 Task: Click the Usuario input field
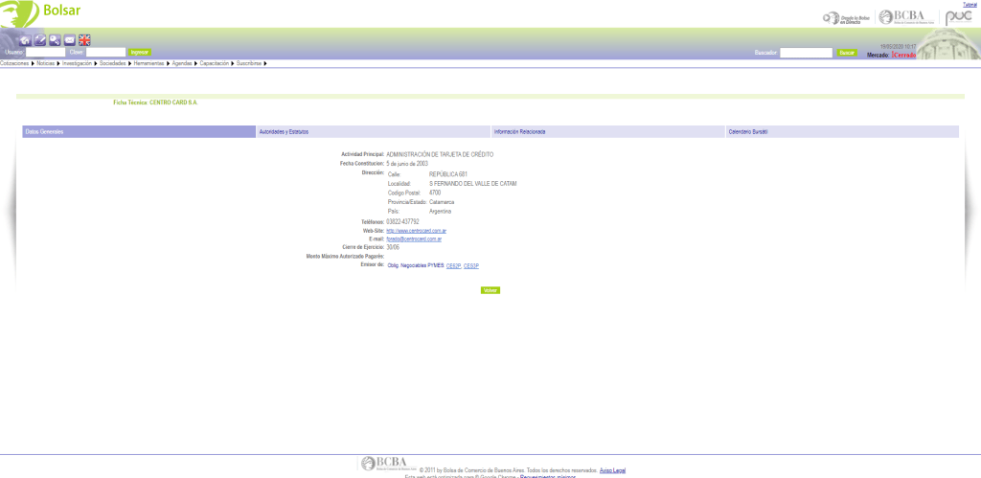(46, 53)
